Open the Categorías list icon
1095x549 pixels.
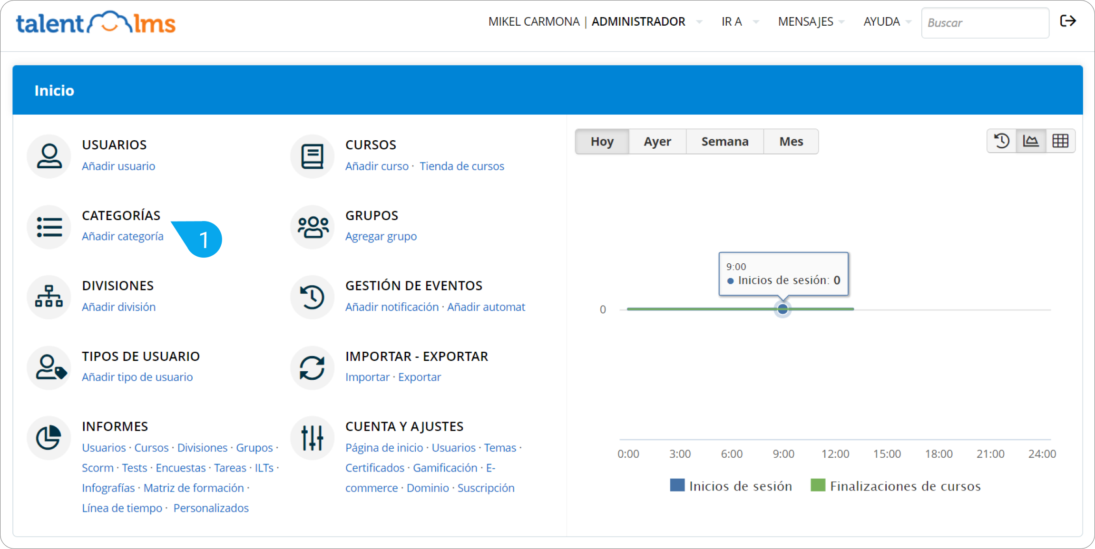pyautogui.click(x=49, y=227)
